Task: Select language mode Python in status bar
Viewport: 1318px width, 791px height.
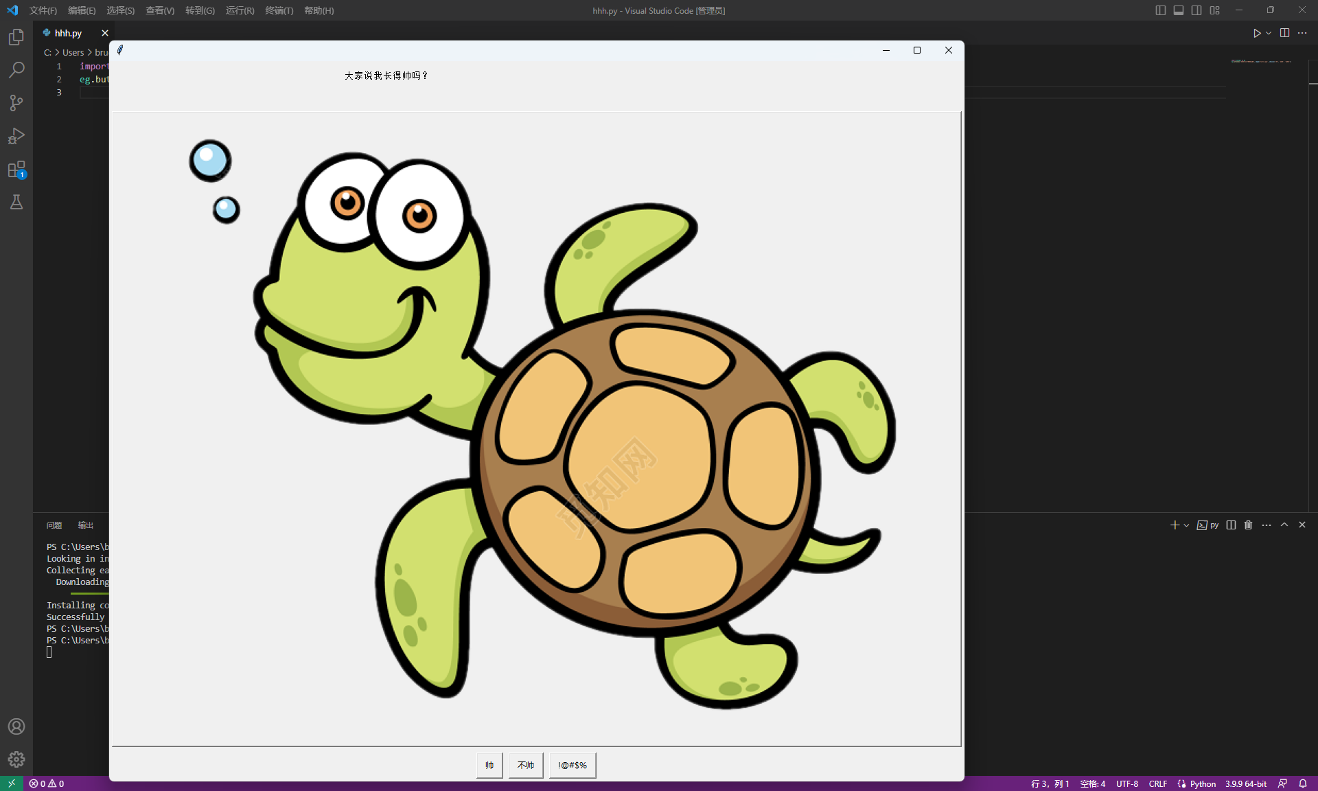Action: point(1203,783)
